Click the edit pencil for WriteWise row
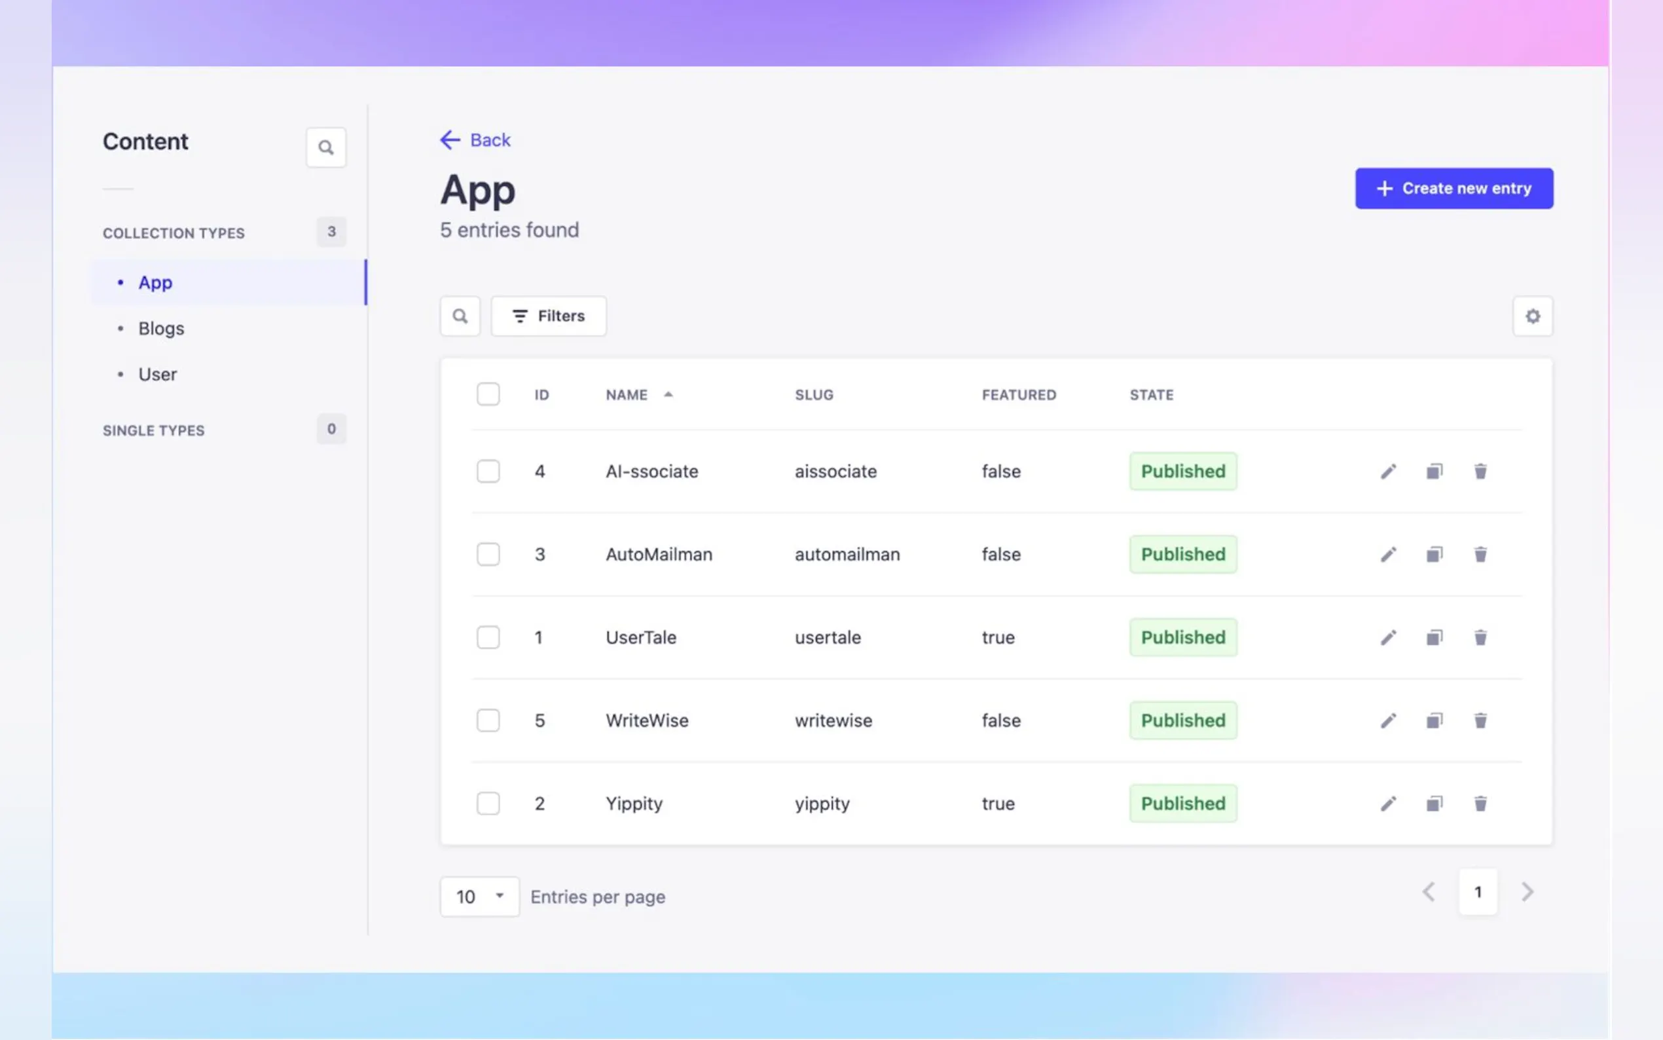Image resolution: width=1663 pixels, height=1040 pixels. click(1388, 720)
